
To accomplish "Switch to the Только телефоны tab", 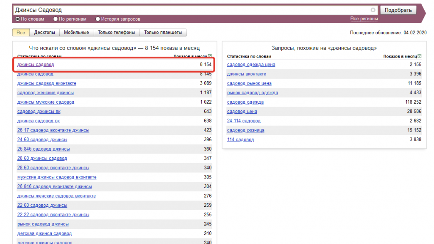I will [116, 32].
